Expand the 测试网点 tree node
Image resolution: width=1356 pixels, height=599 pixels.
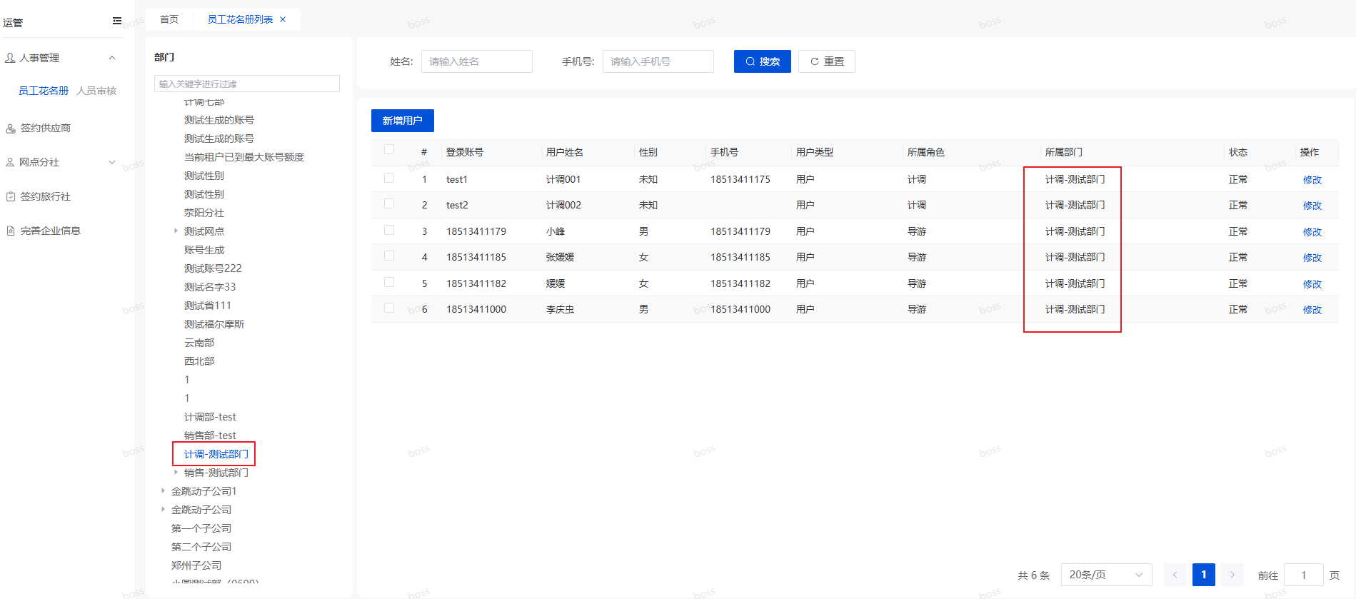(x=176, y=231)
